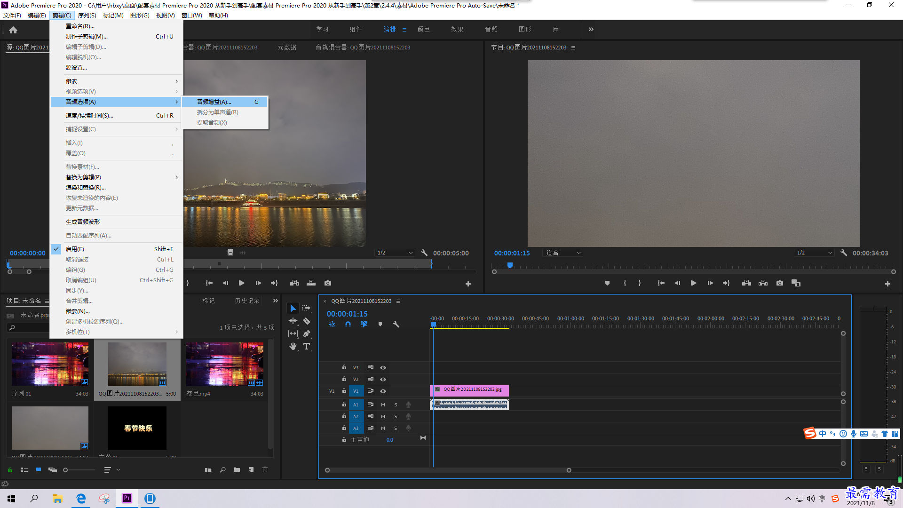The image size is (903, 508).
Task: Click timeline horizontal zoom scrollbar
Action: [x=448, y=470]
